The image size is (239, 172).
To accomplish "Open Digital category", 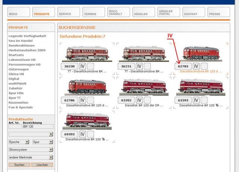I will (14, 79).
